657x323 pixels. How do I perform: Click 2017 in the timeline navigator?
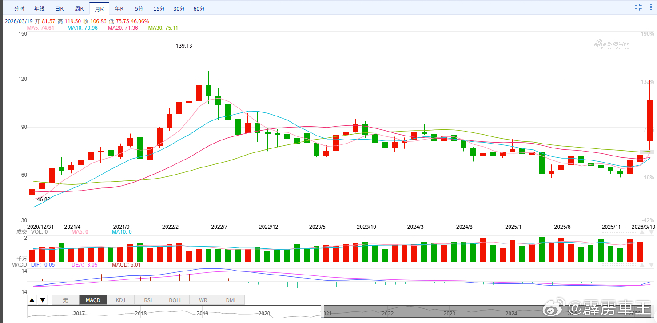pos(79,313)
